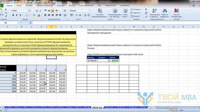Click Send to Mindjet Map
Screen dimensions: 200x112
[177, 13]
